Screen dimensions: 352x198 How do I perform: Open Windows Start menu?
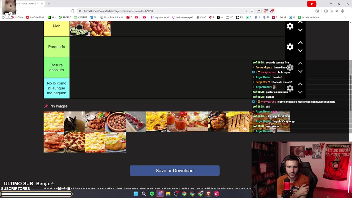click(136, 194)
